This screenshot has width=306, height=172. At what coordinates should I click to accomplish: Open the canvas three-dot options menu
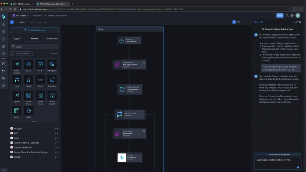tap(246, 22)
